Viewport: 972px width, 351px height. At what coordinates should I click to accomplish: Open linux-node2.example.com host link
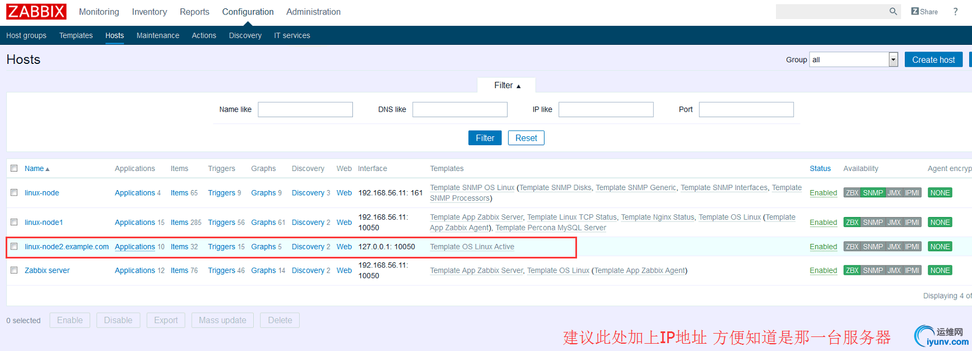67,247
